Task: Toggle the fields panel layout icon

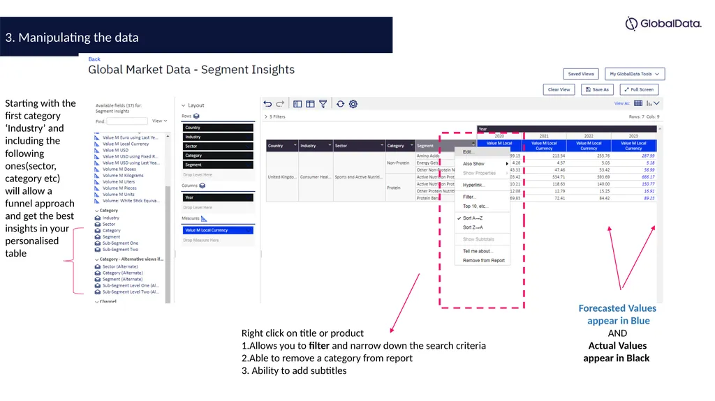Action: pyautogui.click(x=297, y=104)
